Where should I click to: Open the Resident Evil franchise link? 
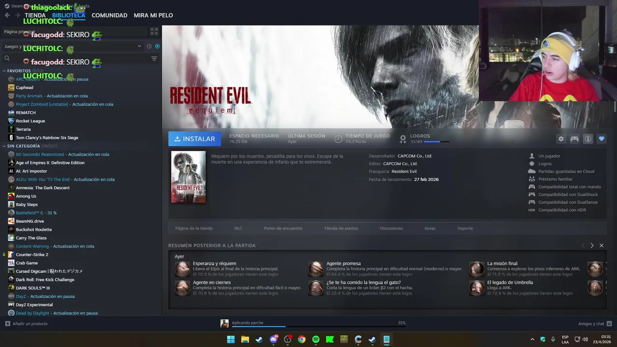pyautogui.click(x=404, y=172)
